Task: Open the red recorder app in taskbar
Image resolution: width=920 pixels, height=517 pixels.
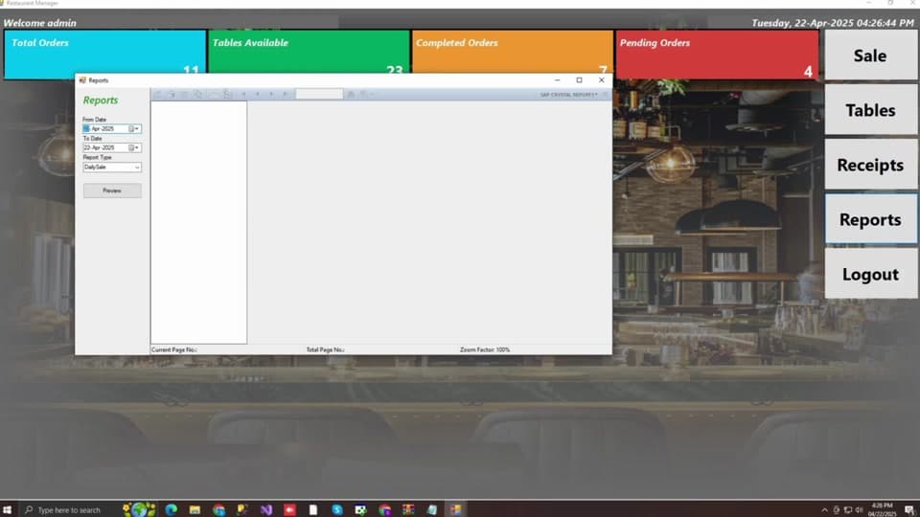Action: point(289,510)
